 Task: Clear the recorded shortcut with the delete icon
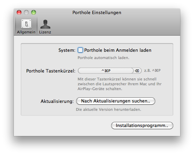pyautogui.click(x=137, y=71)
